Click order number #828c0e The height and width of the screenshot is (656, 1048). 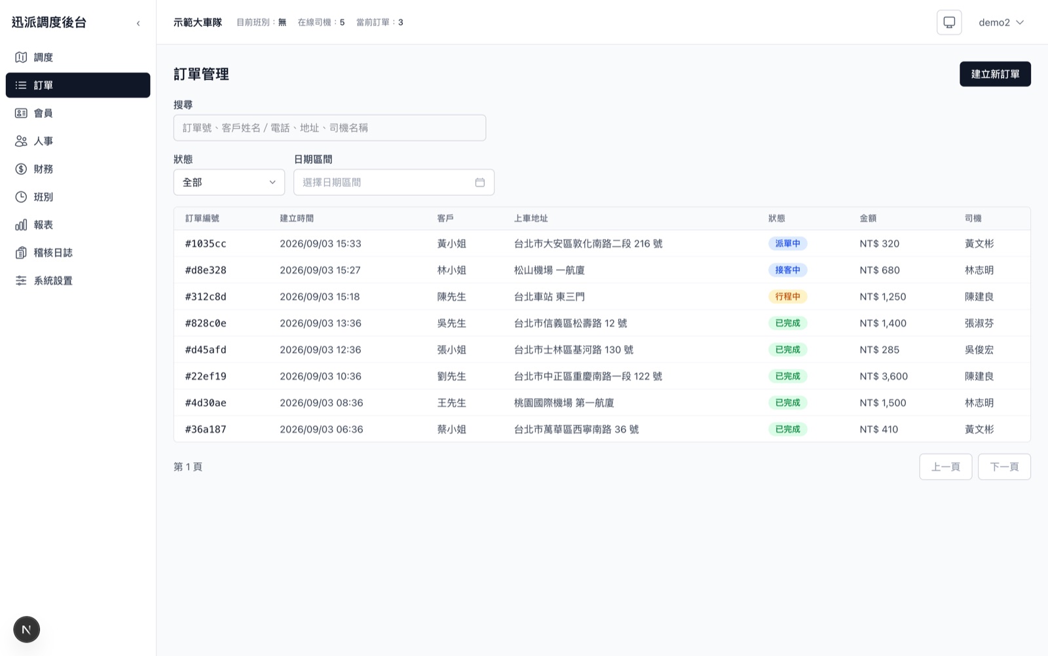(x=206, y=323)
